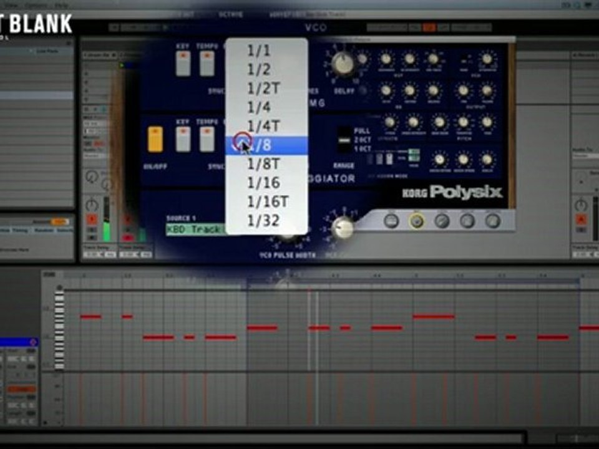
Task: Click the blue clip title bar at lower left
Action: (19, 342)
